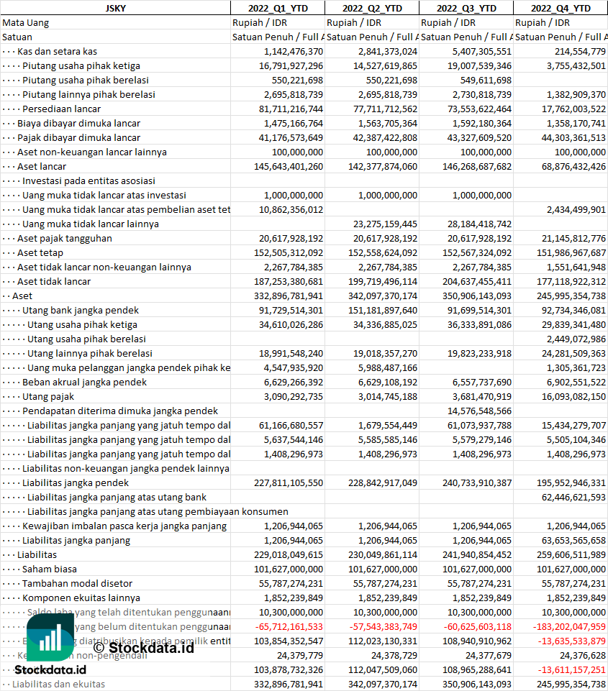
Task: Select the JSKY header cell
Action: pos(116,9)
